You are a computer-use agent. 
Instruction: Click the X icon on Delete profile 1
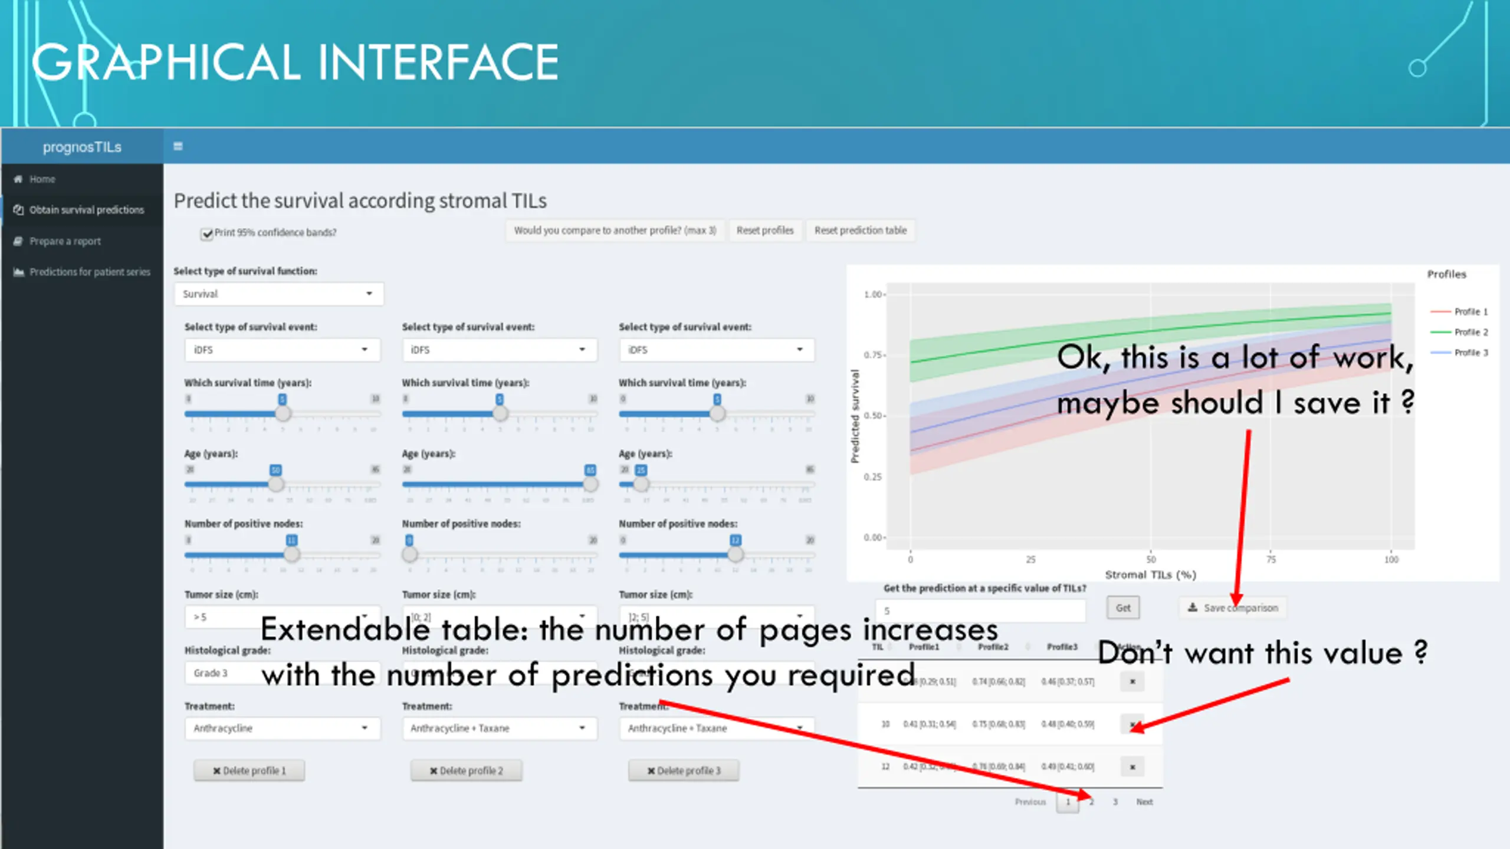(216, 771)
